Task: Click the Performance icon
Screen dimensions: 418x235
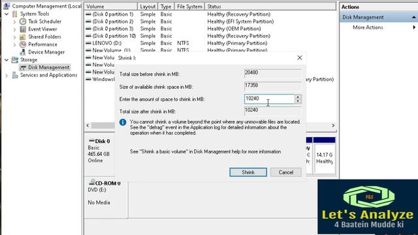Action: (23, 44)
